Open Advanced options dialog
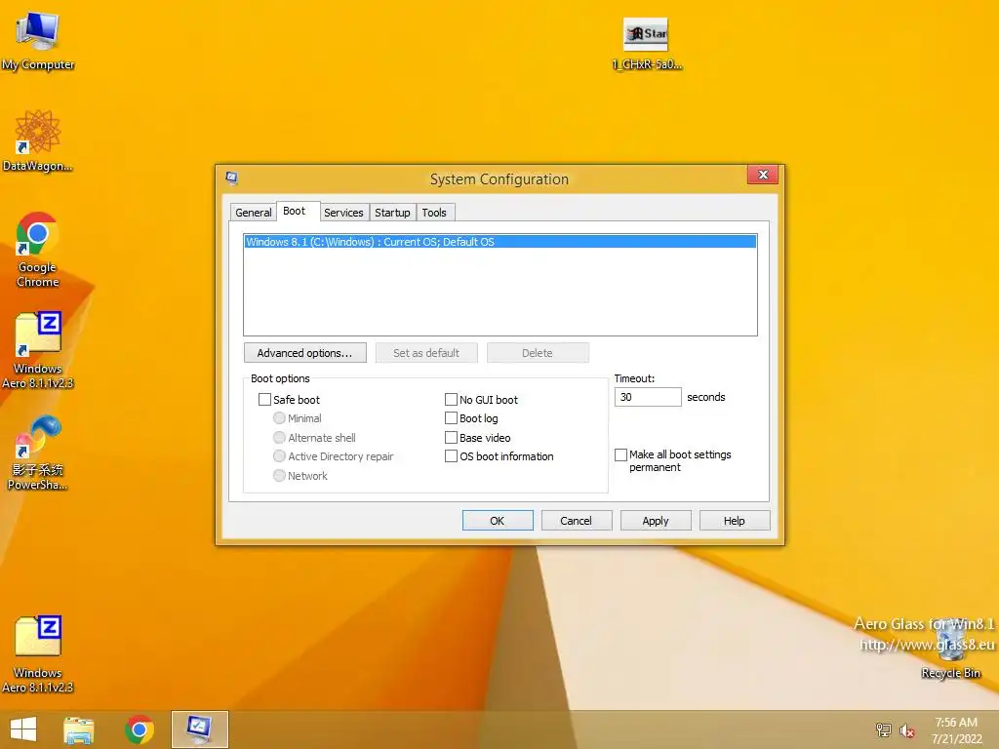 [304, 353]
